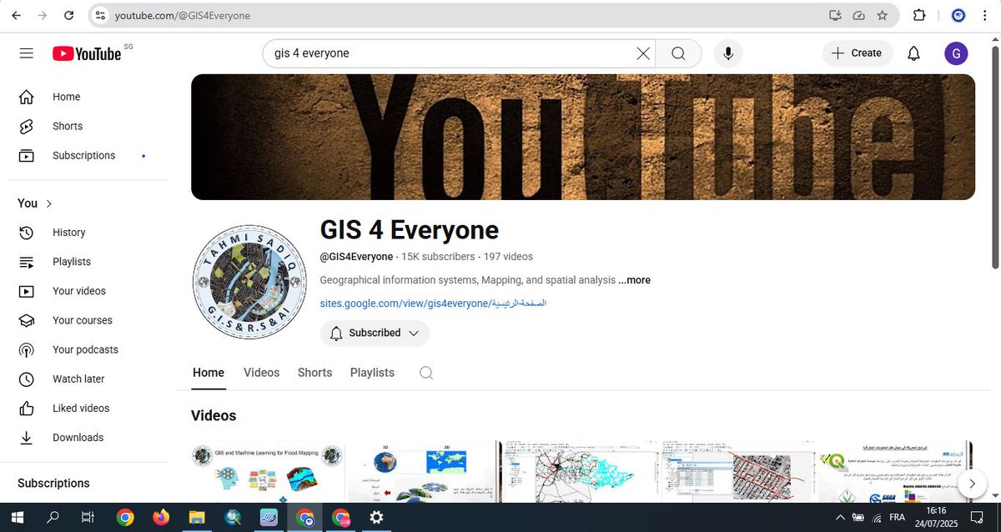Show next videos with the right arrow

coord(972,483)
